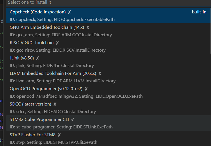Click X icon beside LLVM Embedded Toolchain

pyautogui.click(x=100, y=73)
